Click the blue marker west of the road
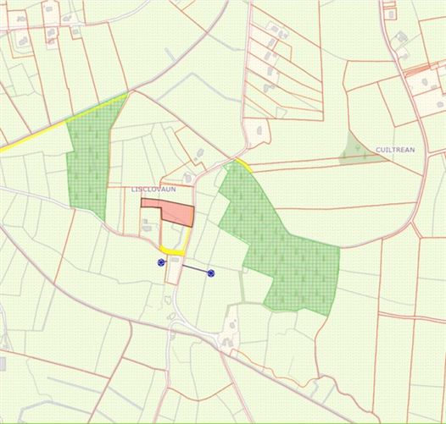 (161, 262)
